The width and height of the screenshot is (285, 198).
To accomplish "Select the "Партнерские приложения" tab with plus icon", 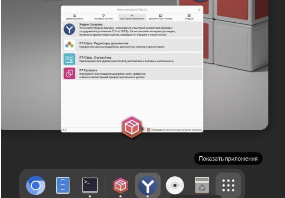I will tap(132, 17).
